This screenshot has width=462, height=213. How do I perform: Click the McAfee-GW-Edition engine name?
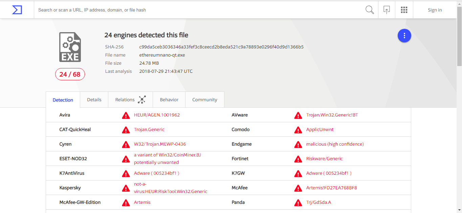click(80, 202)
